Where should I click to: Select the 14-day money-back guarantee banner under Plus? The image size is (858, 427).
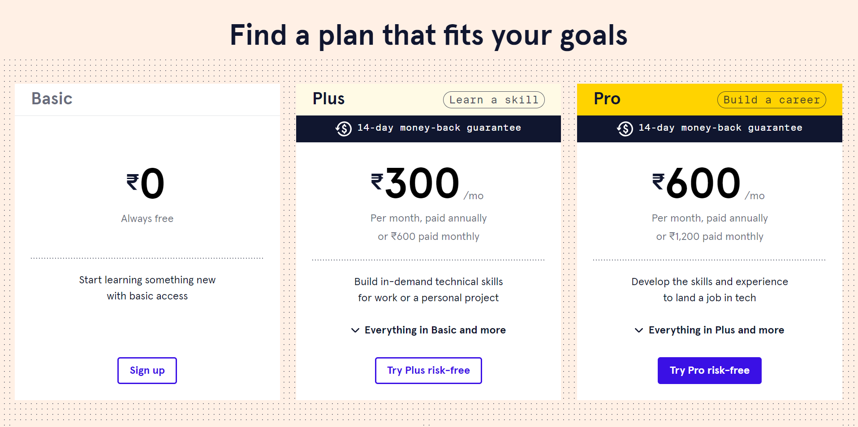tap(428, 128)
